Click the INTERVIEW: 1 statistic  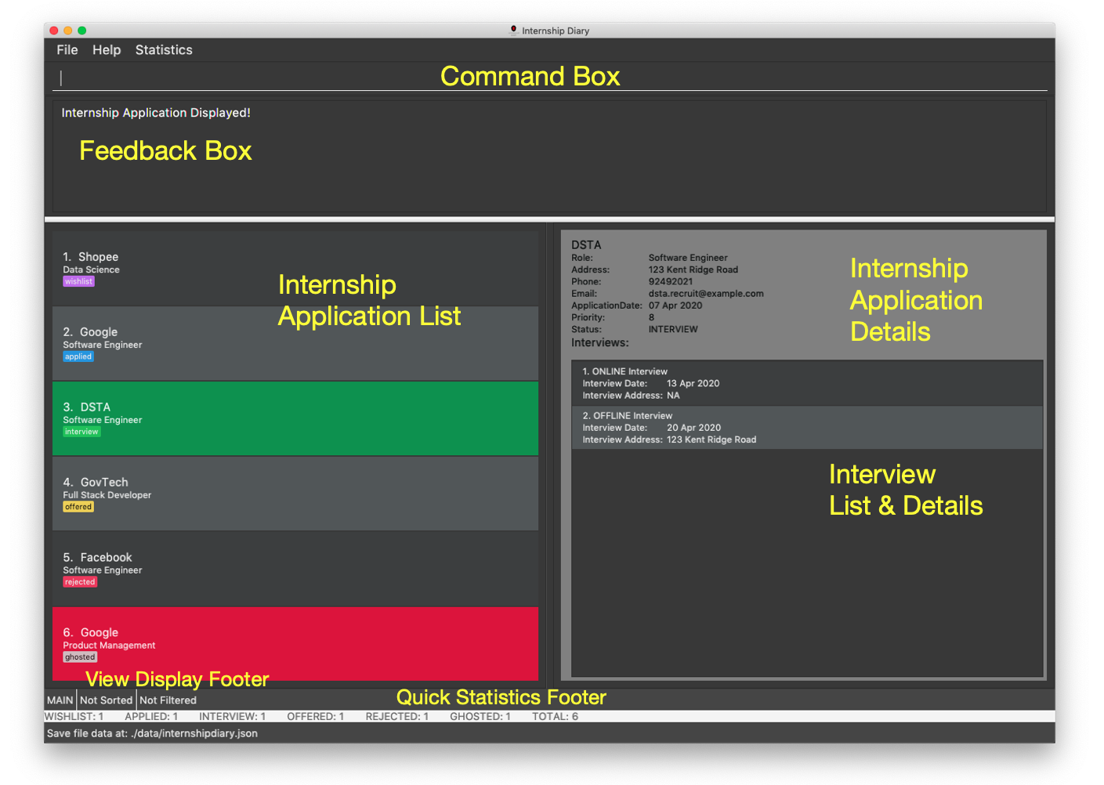click(232, 717)
